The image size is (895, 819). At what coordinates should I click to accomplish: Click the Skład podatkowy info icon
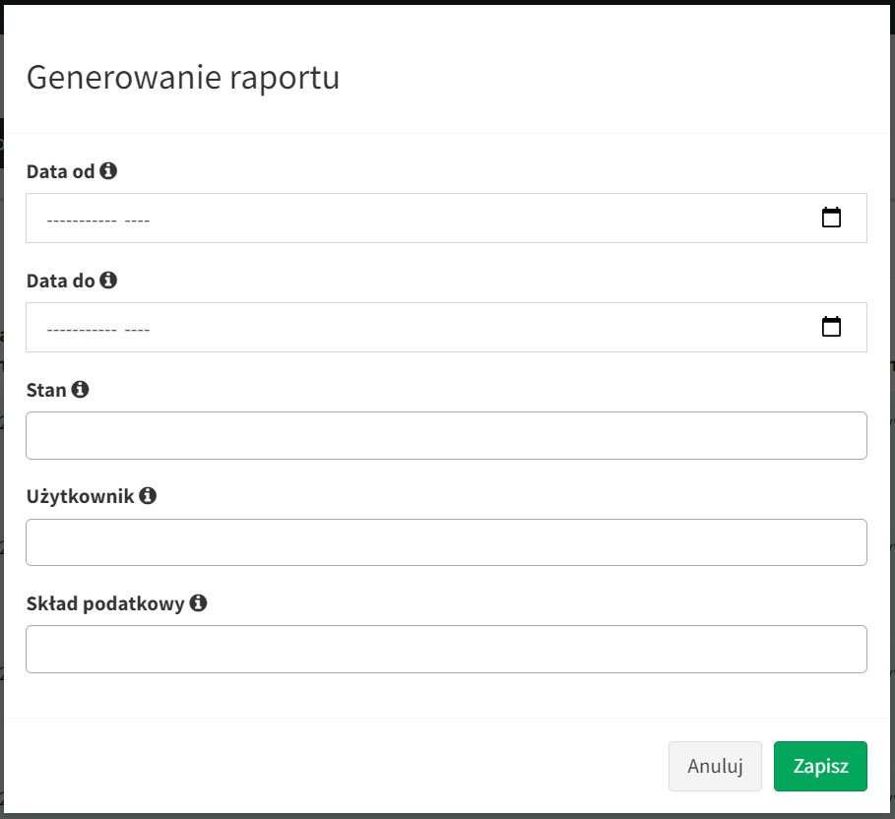(198, 603)
